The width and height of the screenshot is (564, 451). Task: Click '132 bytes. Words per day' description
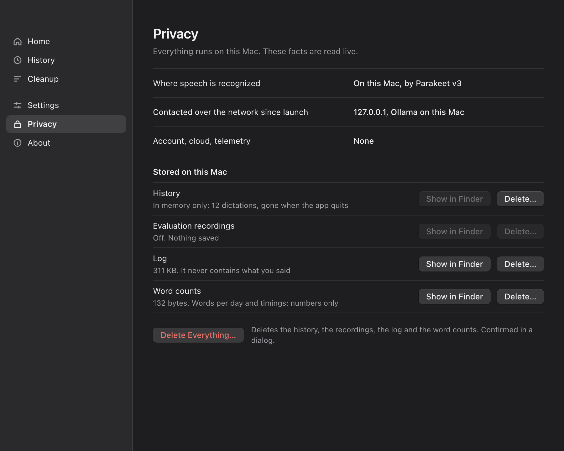click(245, 303)
